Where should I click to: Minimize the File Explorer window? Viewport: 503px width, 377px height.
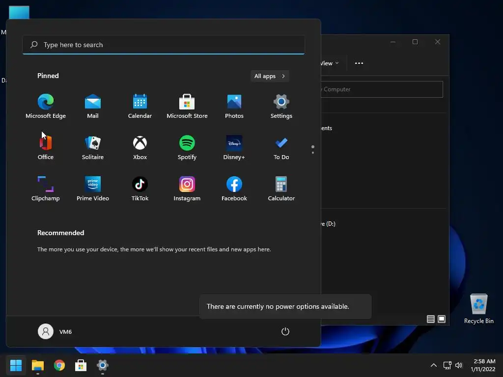[x=393, y=42]
